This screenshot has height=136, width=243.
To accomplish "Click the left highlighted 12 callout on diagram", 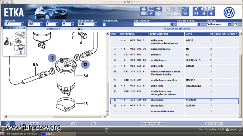I will click(x=52, y=58).
